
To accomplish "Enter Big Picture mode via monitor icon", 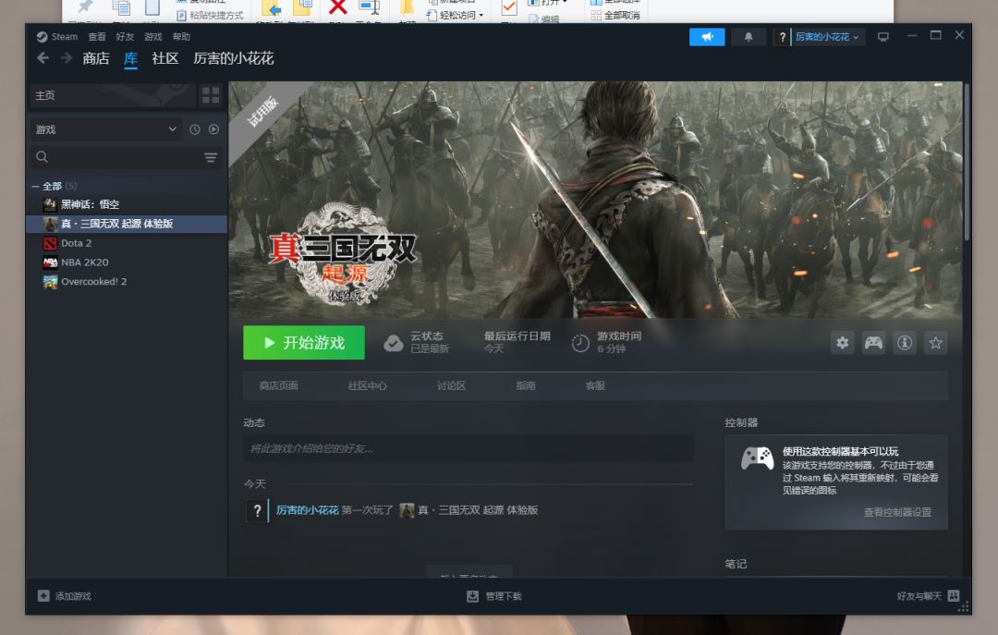I will [882, 37].
